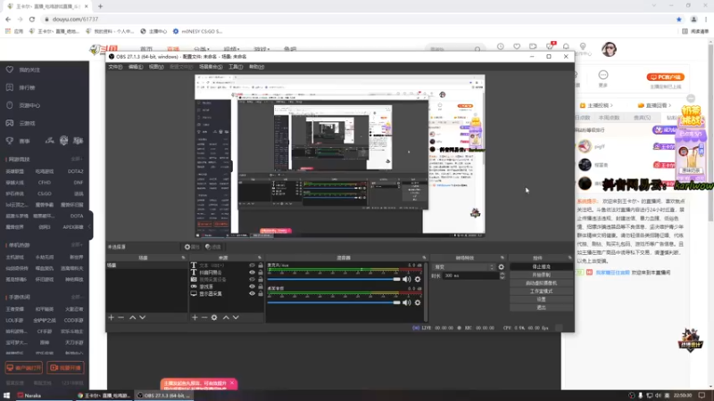Move selected source up in Sources panel

(226, 317)
